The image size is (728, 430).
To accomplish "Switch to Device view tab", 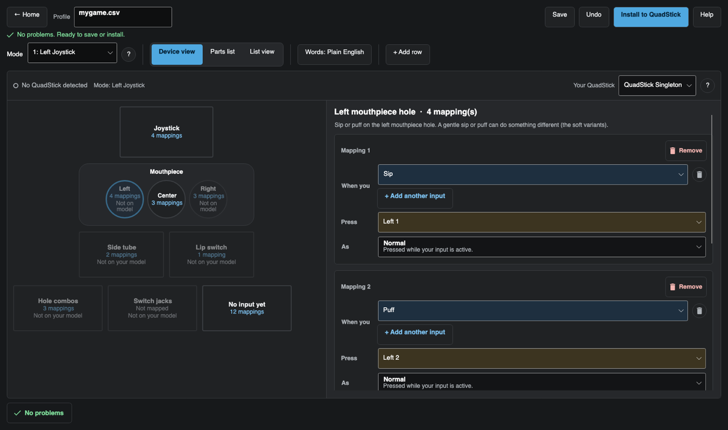I will click(x=177, y=54).
